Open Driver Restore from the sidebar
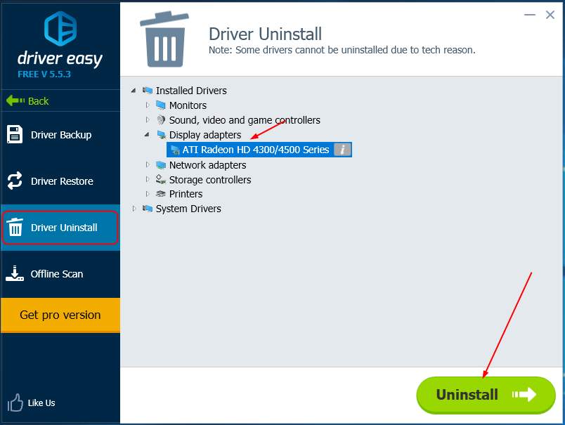 click(15, 181)
